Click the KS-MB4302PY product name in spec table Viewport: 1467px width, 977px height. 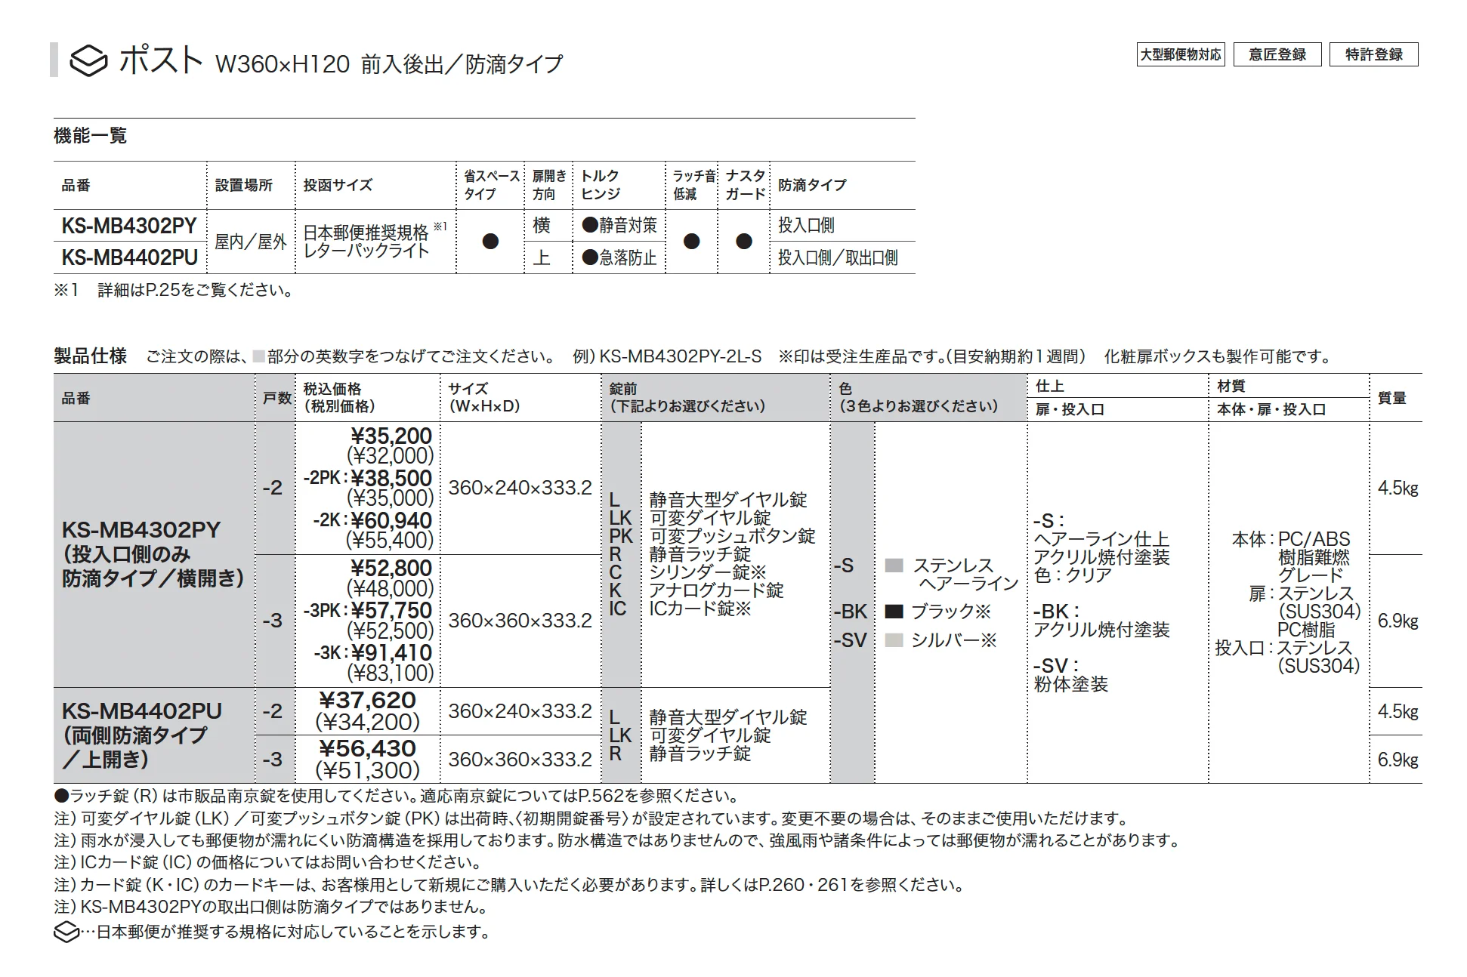(x=141, y=530)
